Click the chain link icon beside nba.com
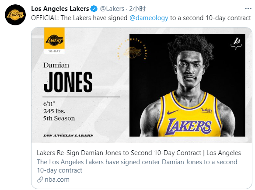The image size is (255, 190). tap(40, 180)
